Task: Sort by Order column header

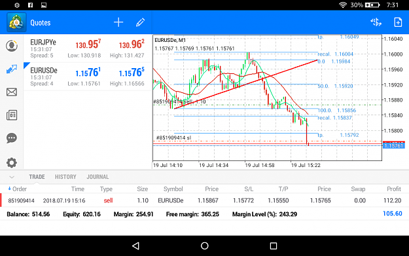Action: click(17, 189)
